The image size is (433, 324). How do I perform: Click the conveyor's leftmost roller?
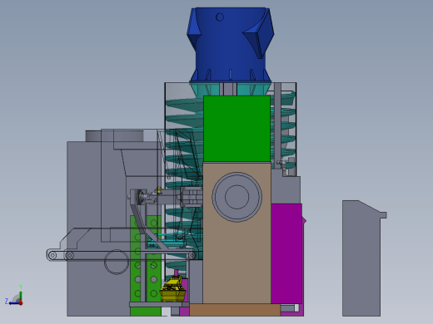pos(52,255)
